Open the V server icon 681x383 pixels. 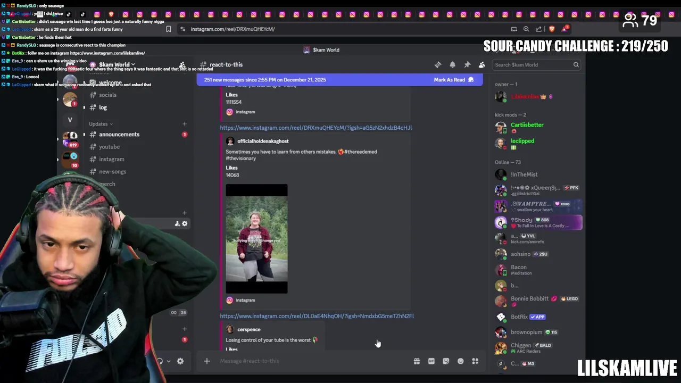pyautogui.click(x=70, y=120)
